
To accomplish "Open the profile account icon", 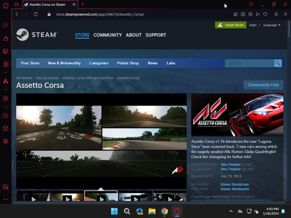I will (x=285, y=14).
